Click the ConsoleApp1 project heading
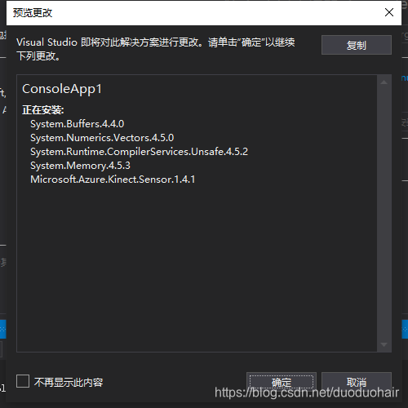This screenshot has width=408, height=408. [62, 89]
